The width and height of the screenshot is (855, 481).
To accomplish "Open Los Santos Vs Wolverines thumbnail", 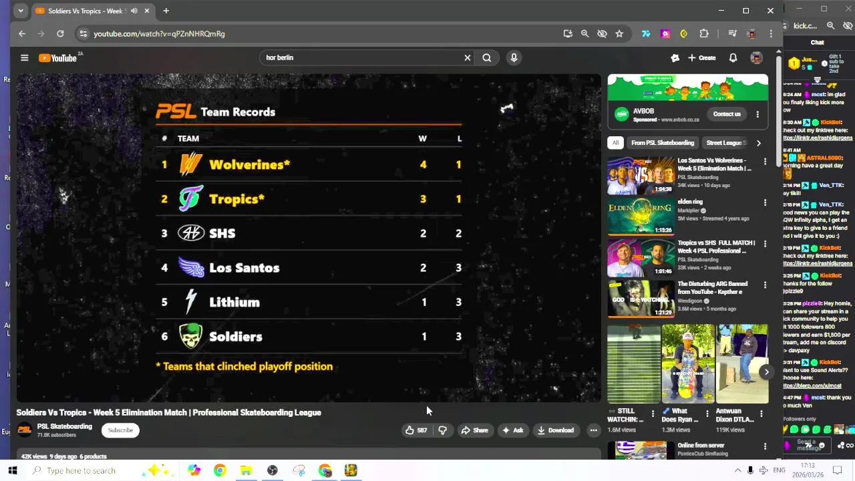I will pos(641,175).
